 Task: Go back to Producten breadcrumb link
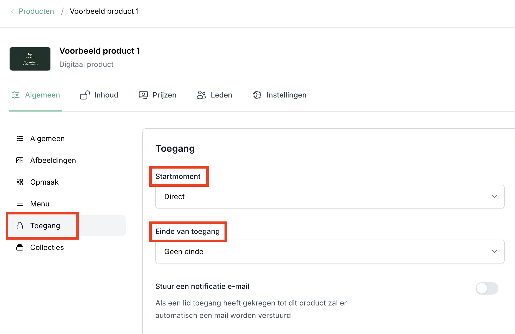coord(36,11)
